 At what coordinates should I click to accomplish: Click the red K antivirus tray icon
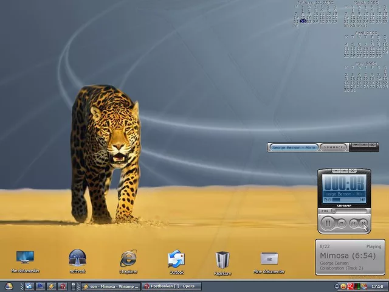tap(351, 286)
